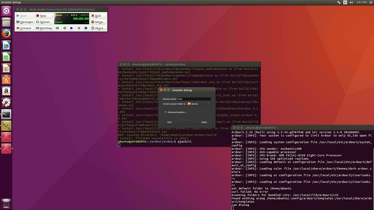Click the Session name text field

(194, 99)
